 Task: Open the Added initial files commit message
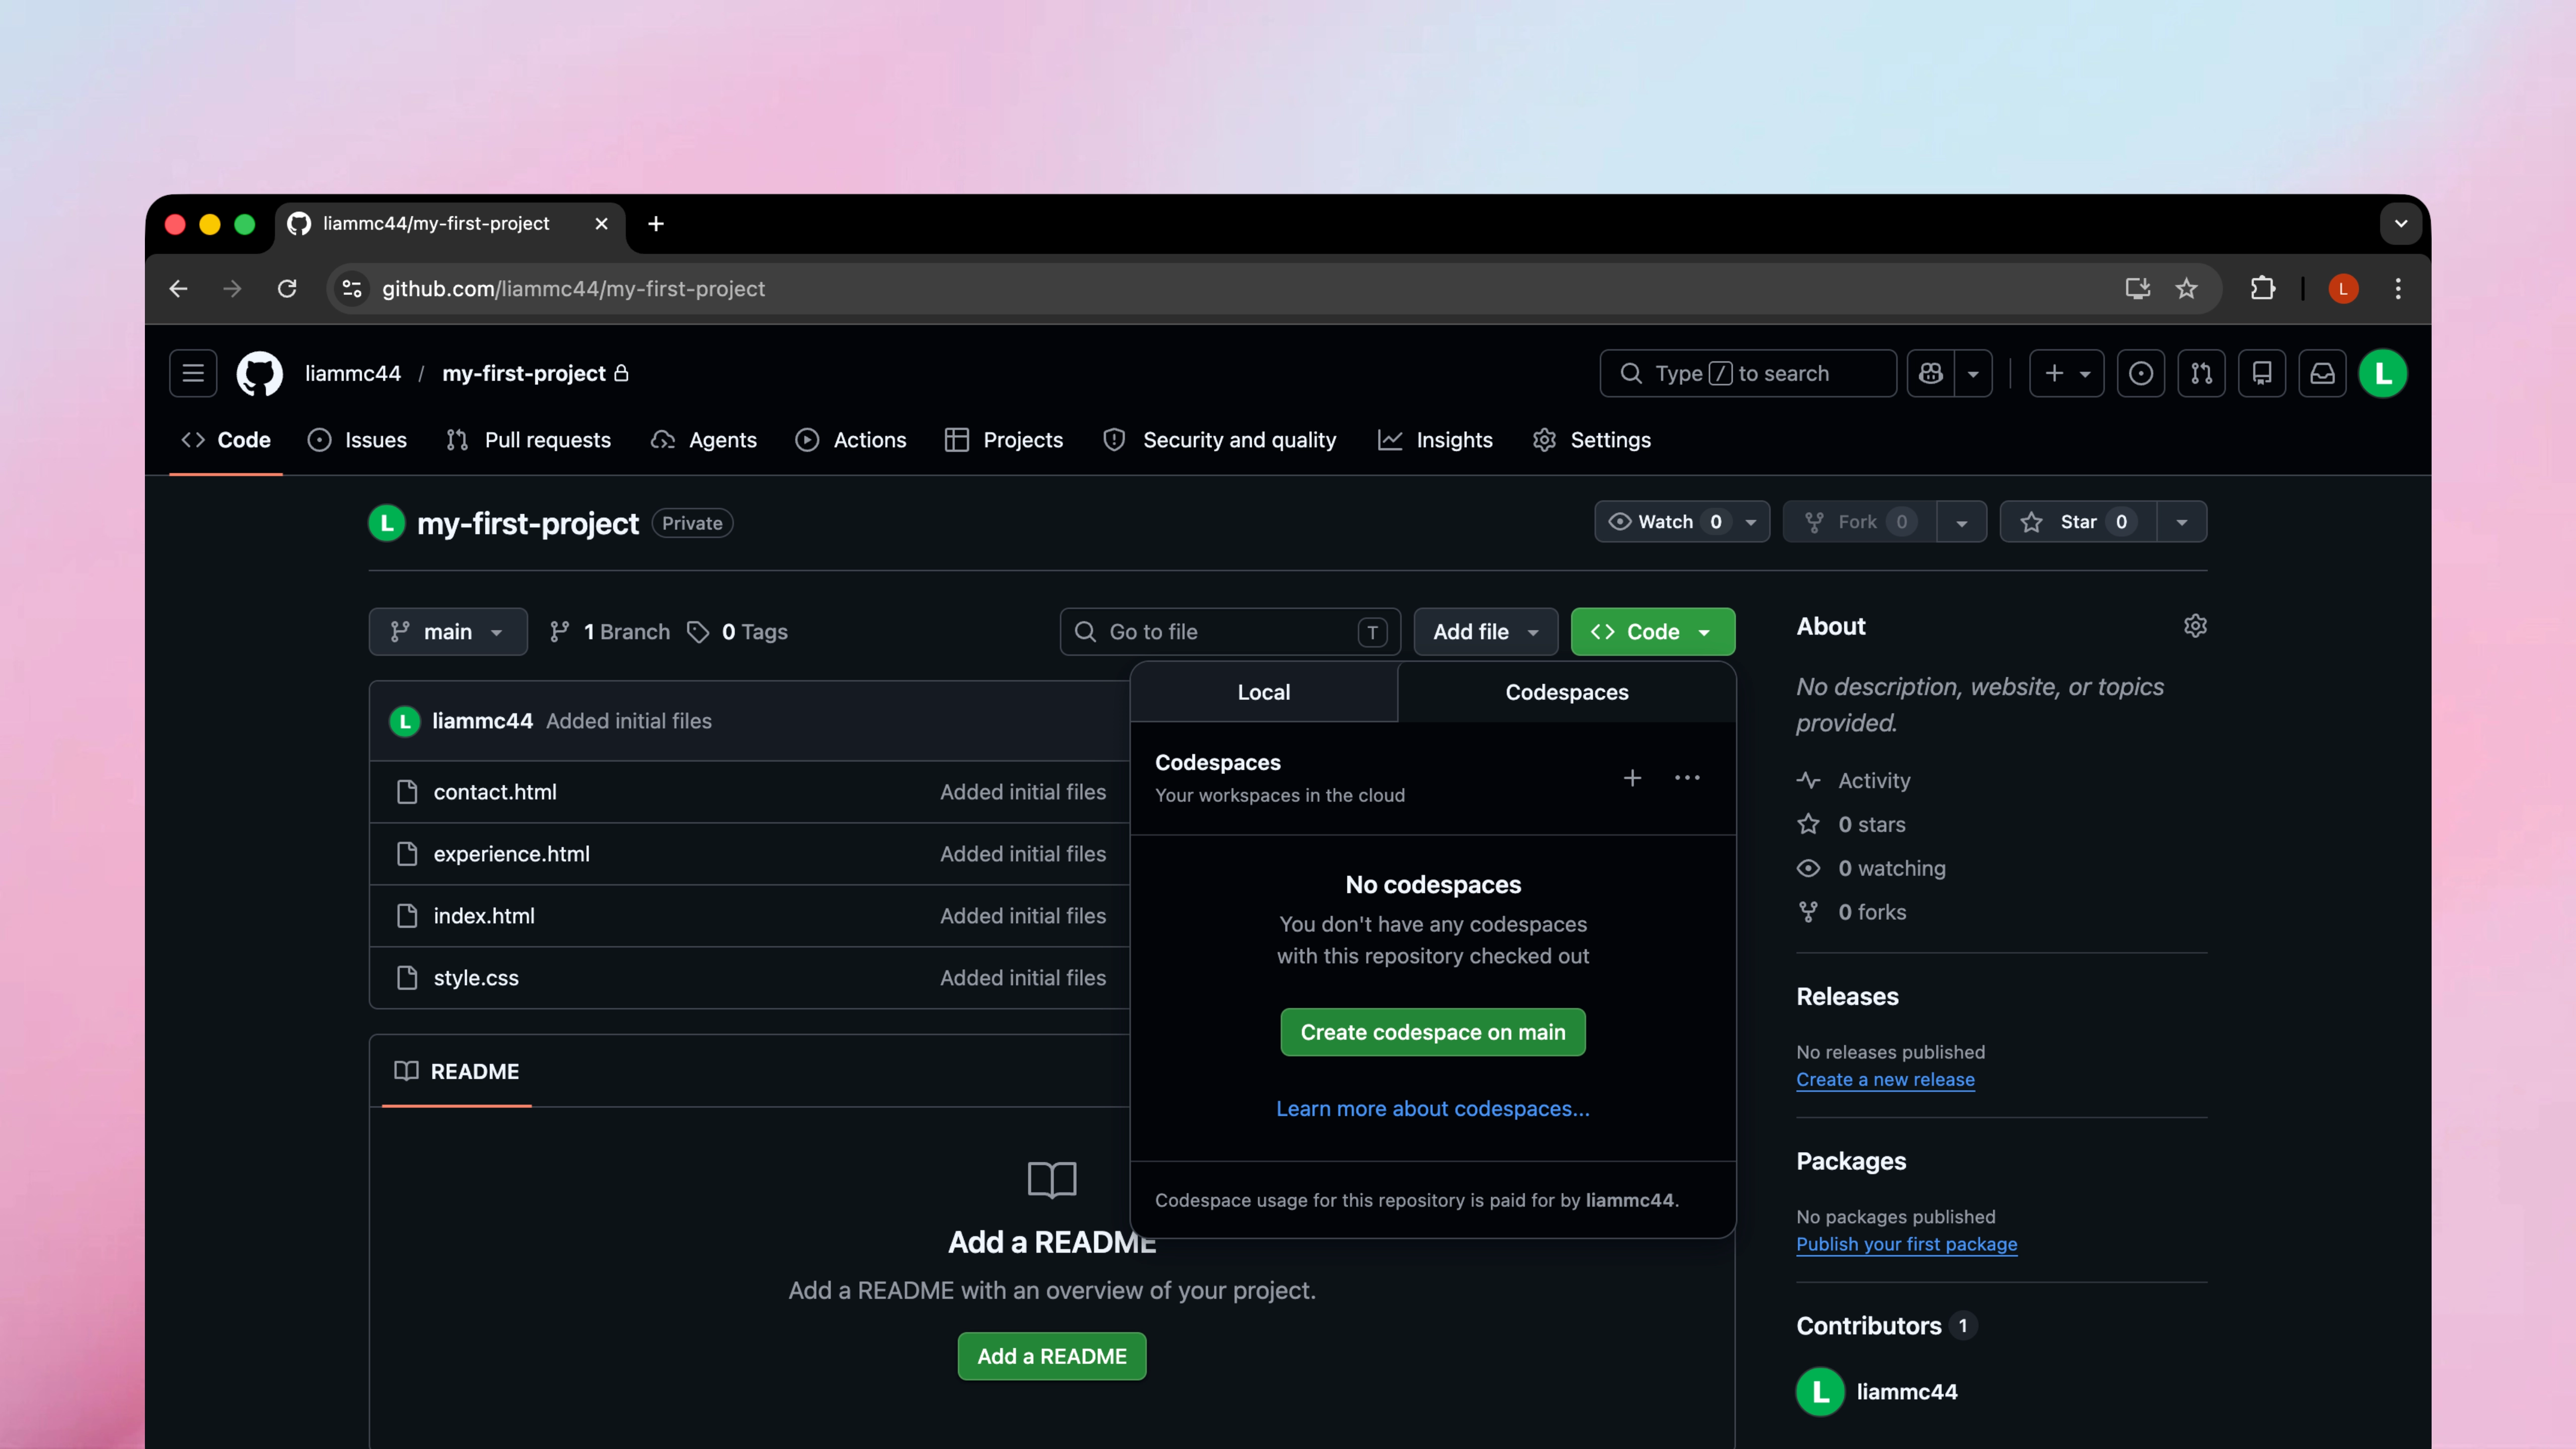(629, 721)
